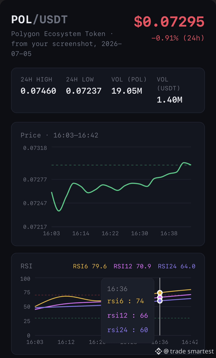This screenshot has width=216, height=358.
Task: Click the purple rsi24 marker dot on cursor line
Action: coord(160,301)
